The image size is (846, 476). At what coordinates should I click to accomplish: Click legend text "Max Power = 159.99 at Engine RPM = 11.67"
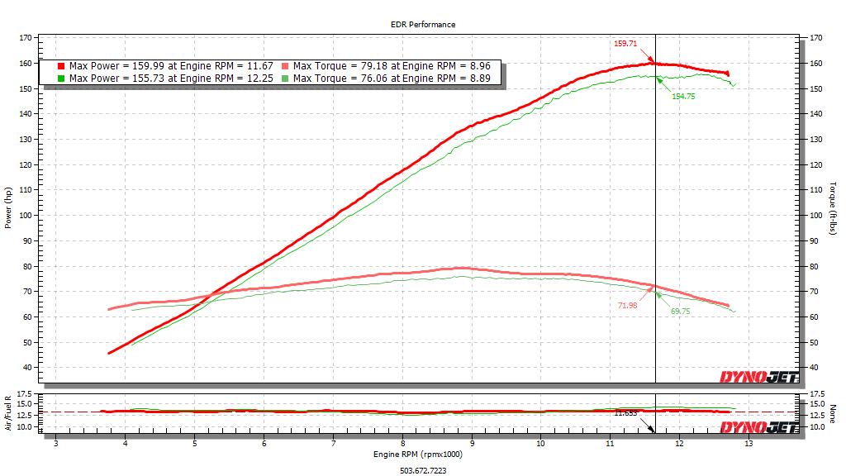pos(171,66)
